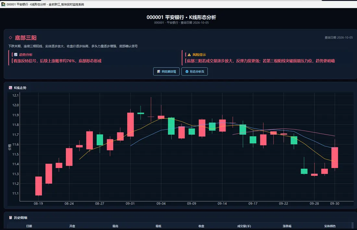The image size is (357, 230).
Task: Click the chart icon next to 趋势分析
Action: click(16, 54)
